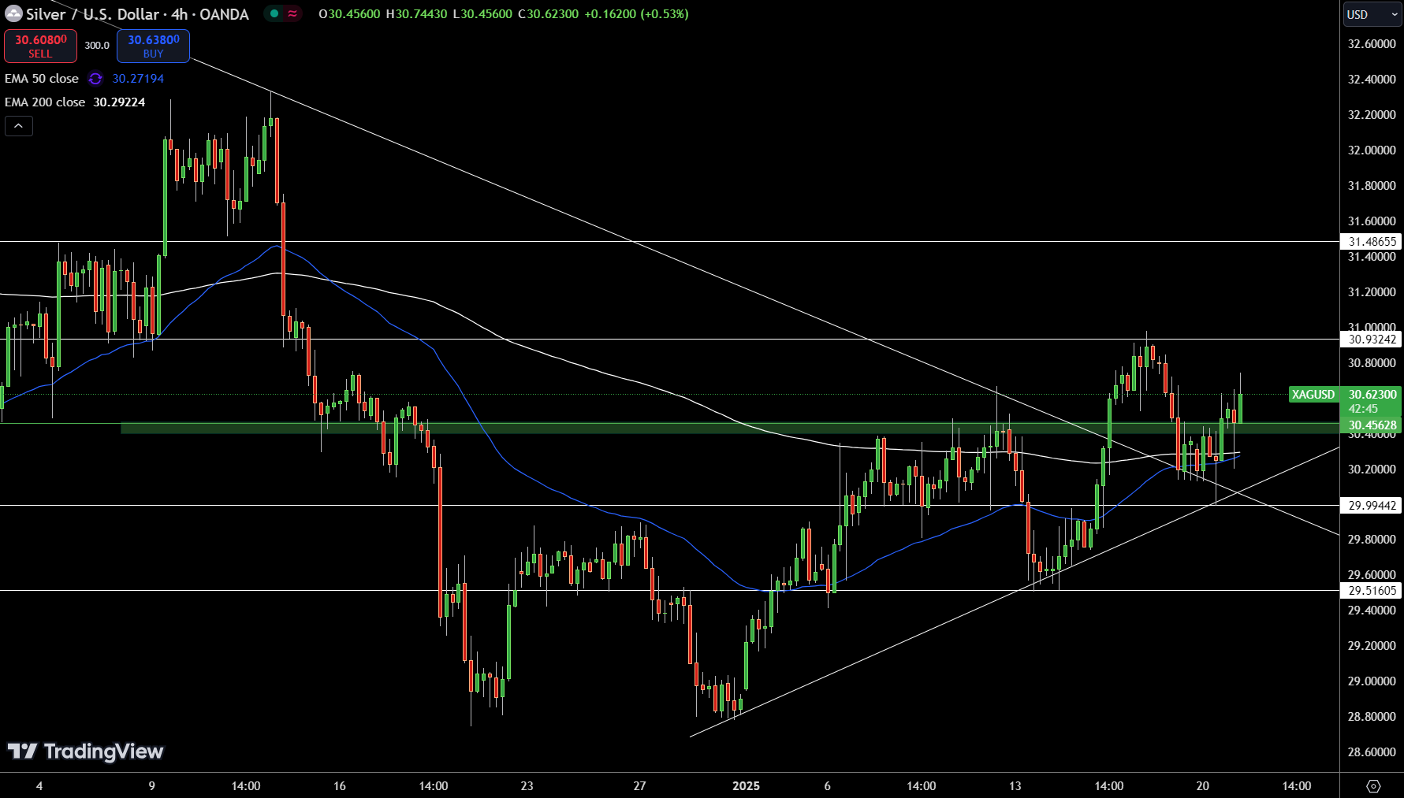Click the green market status dot
The image size is (1404, 798).
pyautogui.click(x=274, y=13)
